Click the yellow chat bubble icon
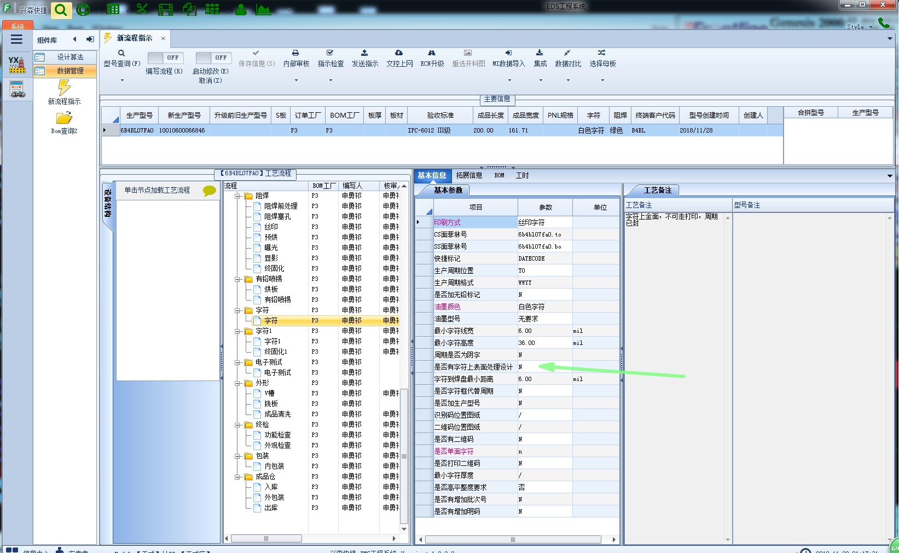 point(210,191)
